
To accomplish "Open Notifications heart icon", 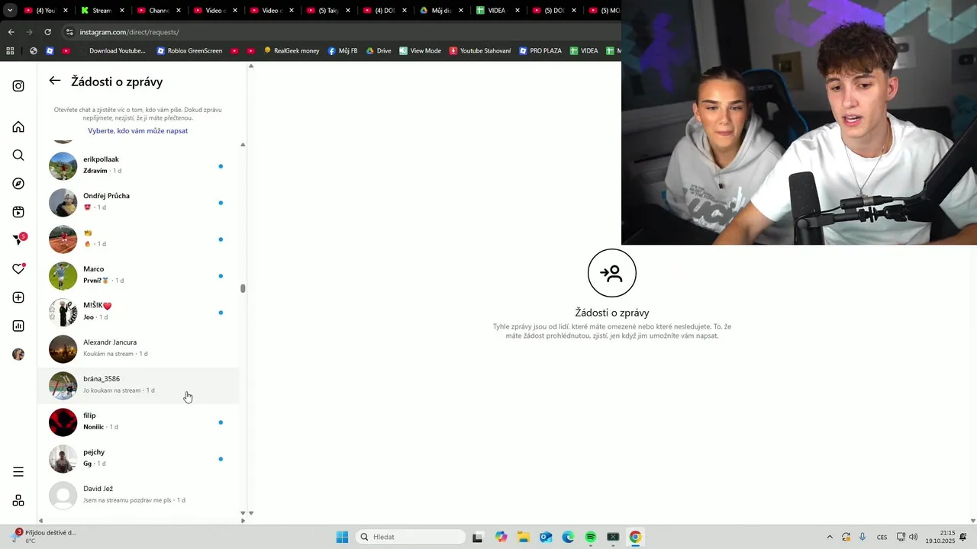I will [18, 269].
